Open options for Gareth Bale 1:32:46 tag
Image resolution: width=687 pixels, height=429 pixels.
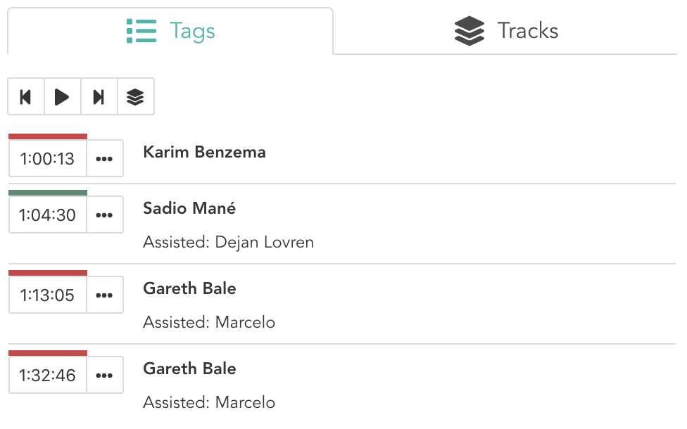(104, 376)
